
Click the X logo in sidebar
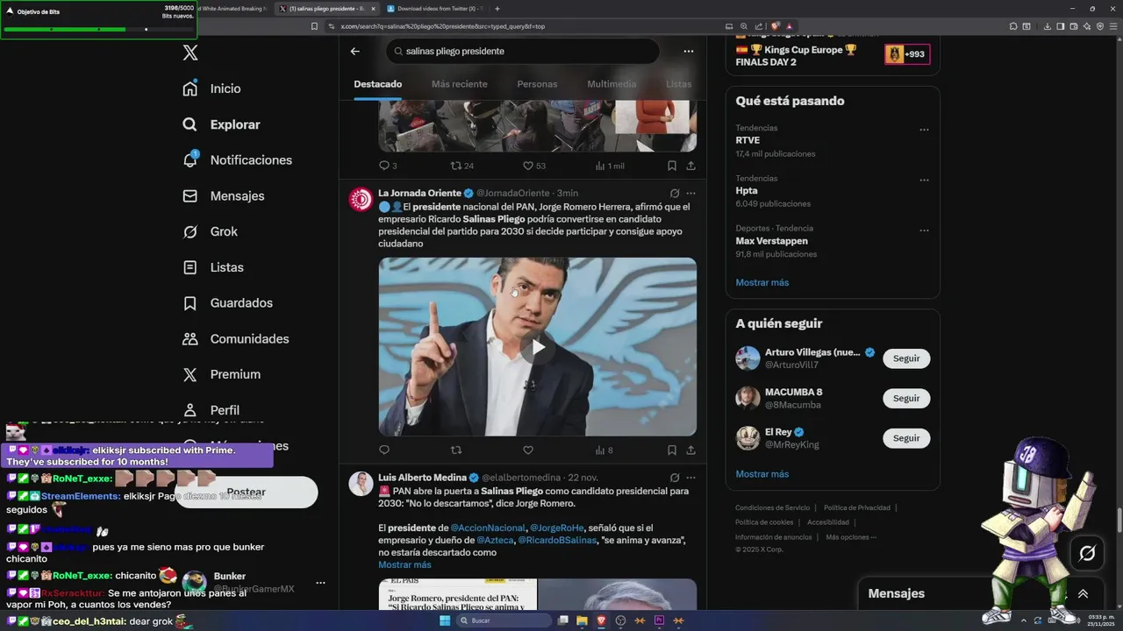[x=190, y=53]
